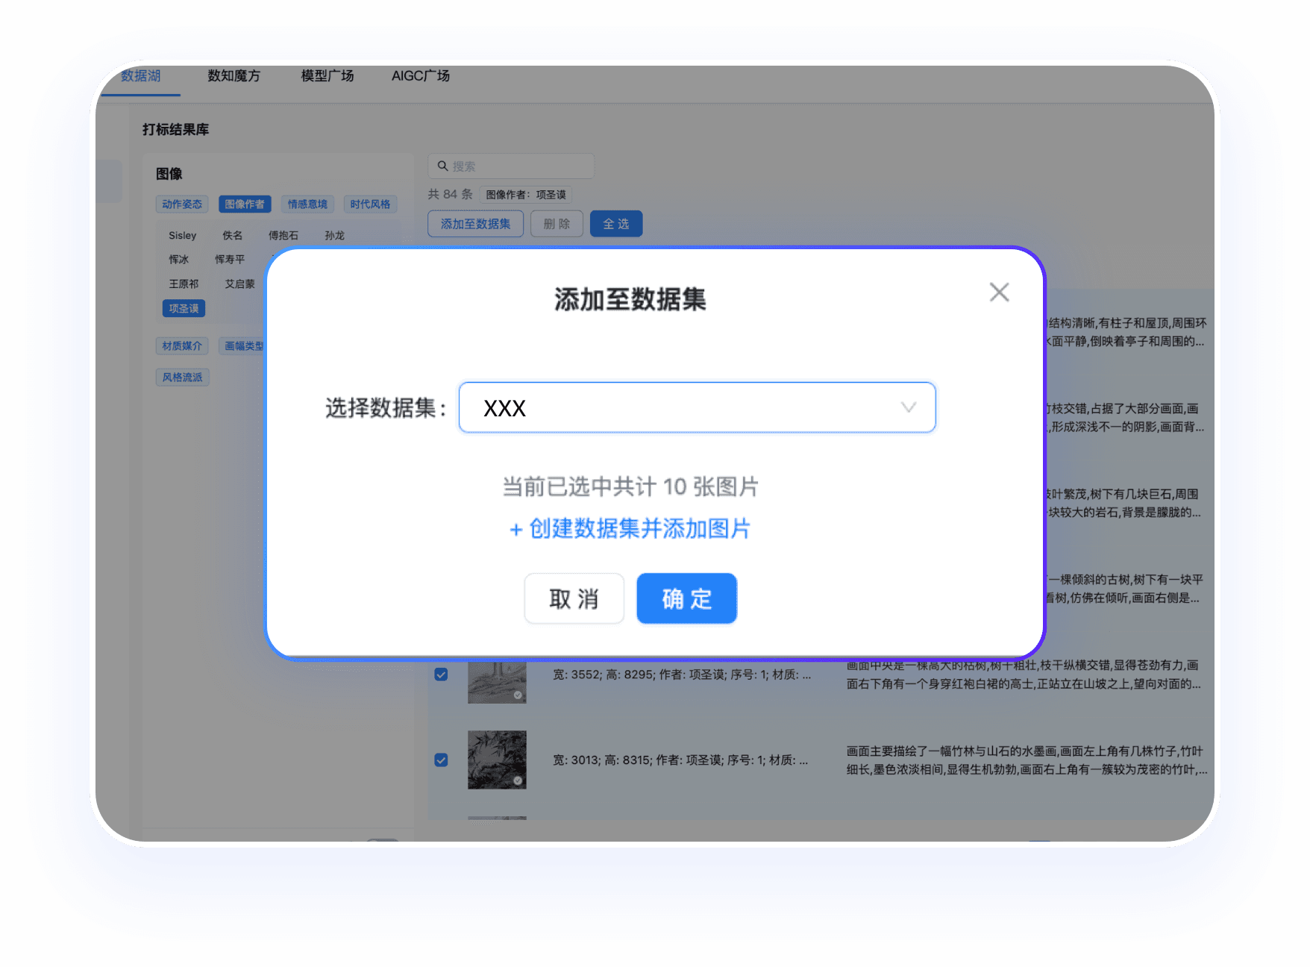This screenshot has height=967, width=1310.
Task: Click the 全选 select-all button
Action: point(615,224)
